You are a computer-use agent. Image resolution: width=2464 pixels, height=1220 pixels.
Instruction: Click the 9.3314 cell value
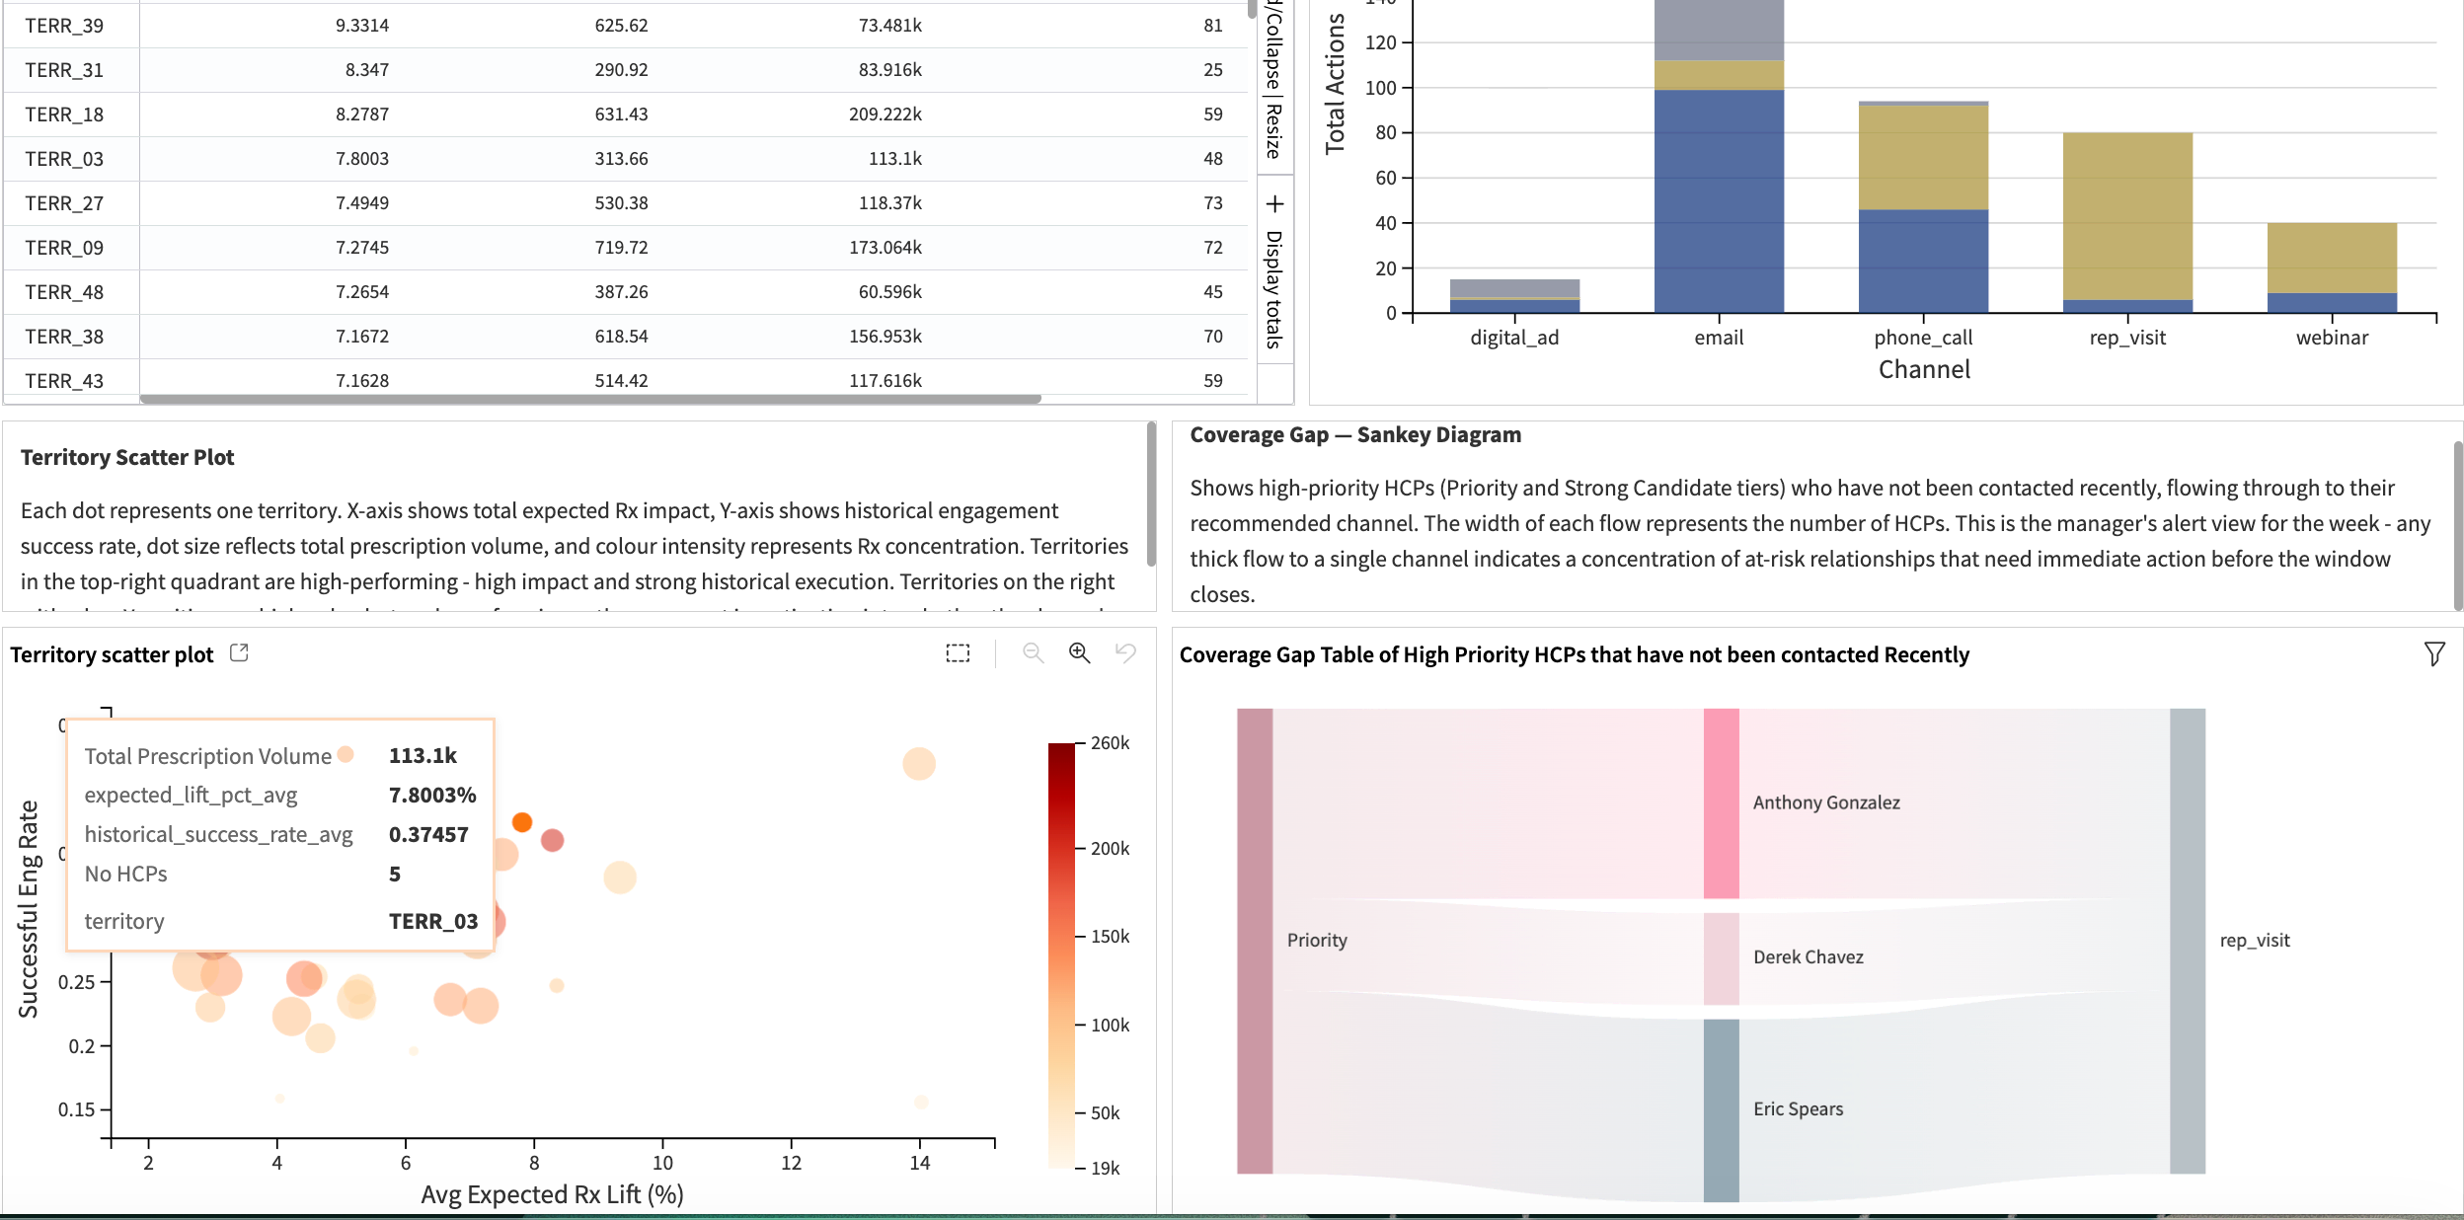[x=362, y=26]
